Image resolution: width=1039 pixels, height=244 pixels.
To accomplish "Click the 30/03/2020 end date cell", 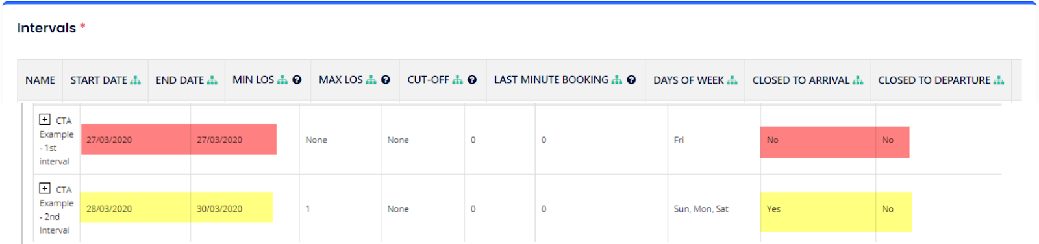I will coord(232,208).
